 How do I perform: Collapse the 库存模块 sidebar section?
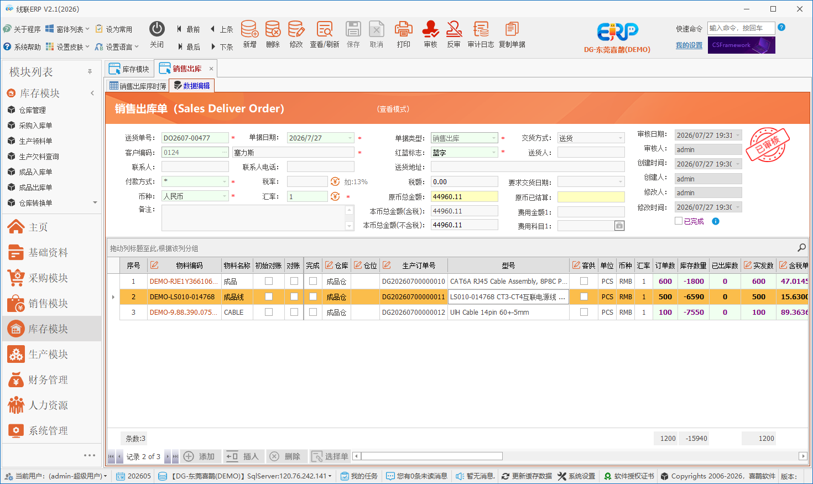click(92, 93)
